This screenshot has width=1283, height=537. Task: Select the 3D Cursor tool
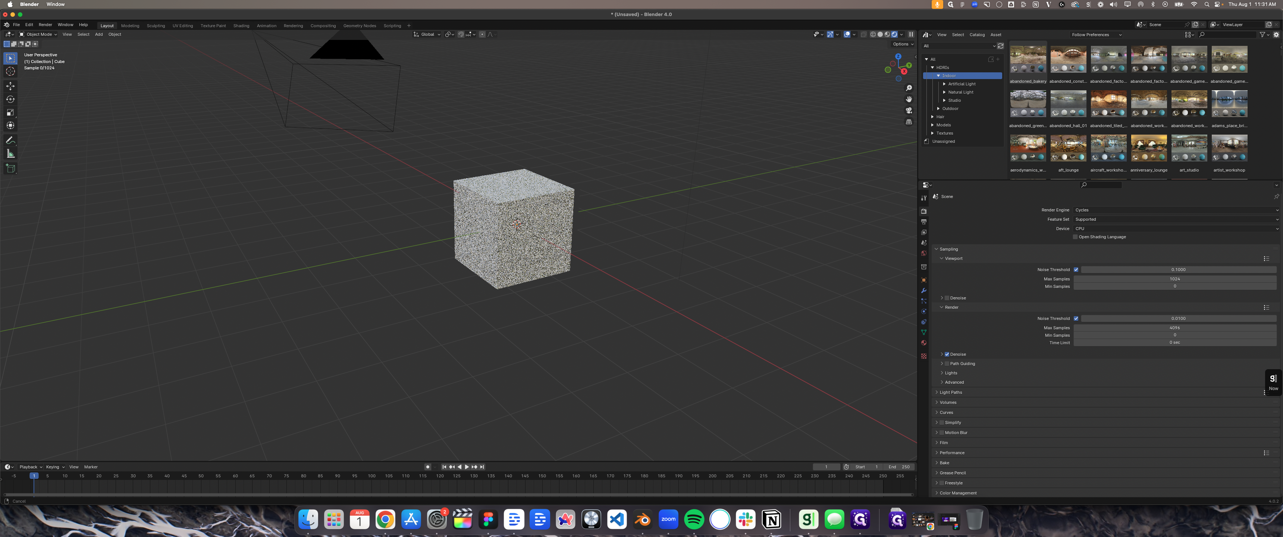click(10, 71)
